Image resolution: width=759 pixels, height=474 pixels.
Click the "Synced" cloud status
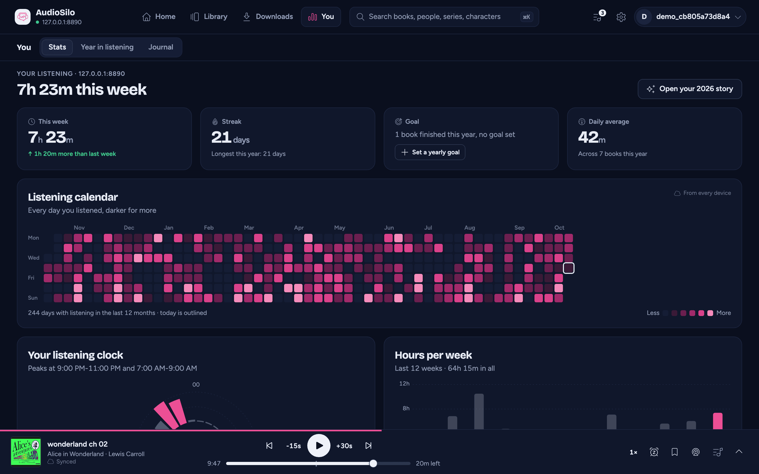coord(62,461)
